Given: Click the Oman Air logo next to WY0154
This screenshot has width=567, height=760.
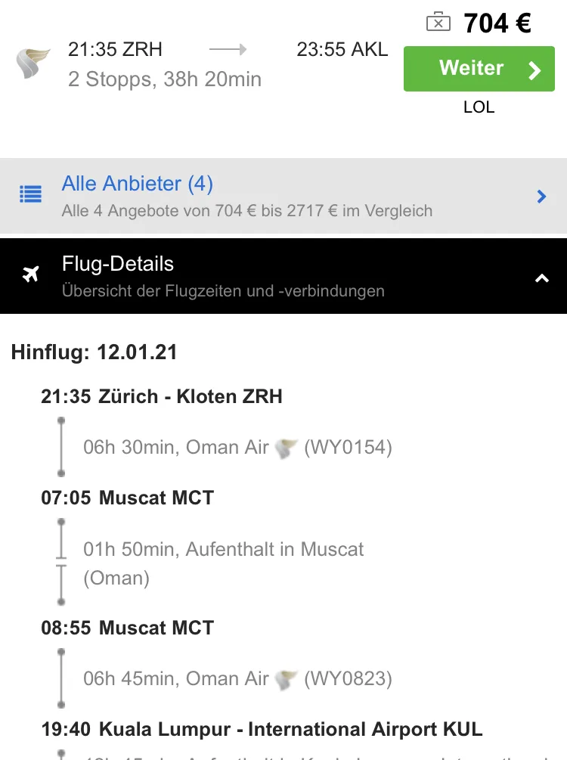Looking at the screenshot, I should 287,448.
